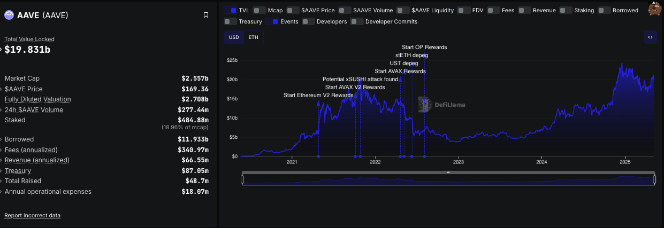Enable the Staking chart series
The width and height of the screenshot is (664, 228).
565,10
